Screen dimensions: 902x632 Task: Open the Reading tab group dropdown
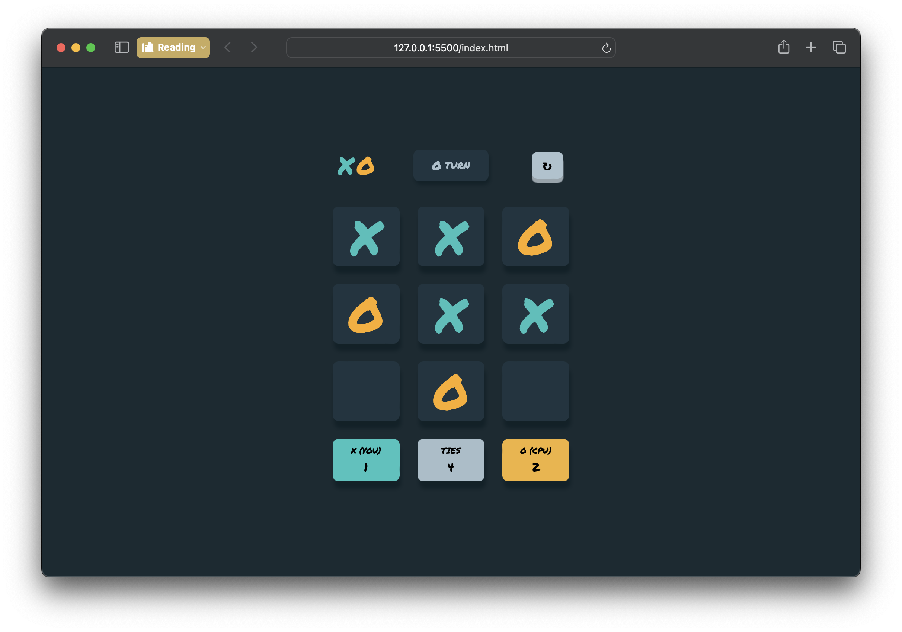click(x=173, y=48)
